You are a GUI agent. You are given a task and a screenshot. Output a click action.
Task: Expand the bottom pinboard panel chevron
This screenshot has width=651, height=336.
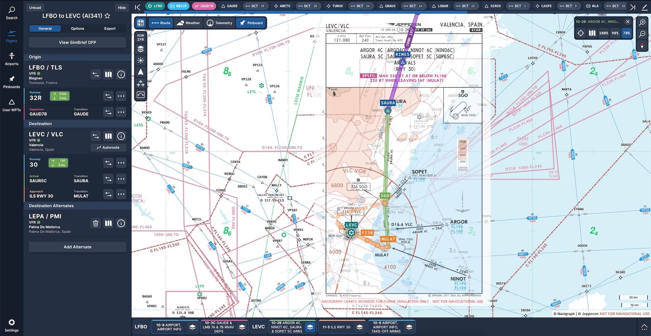pos(644,327)
